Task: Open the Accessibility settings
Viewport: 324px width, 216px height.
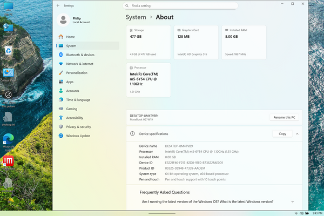Action: coord(75,118)
